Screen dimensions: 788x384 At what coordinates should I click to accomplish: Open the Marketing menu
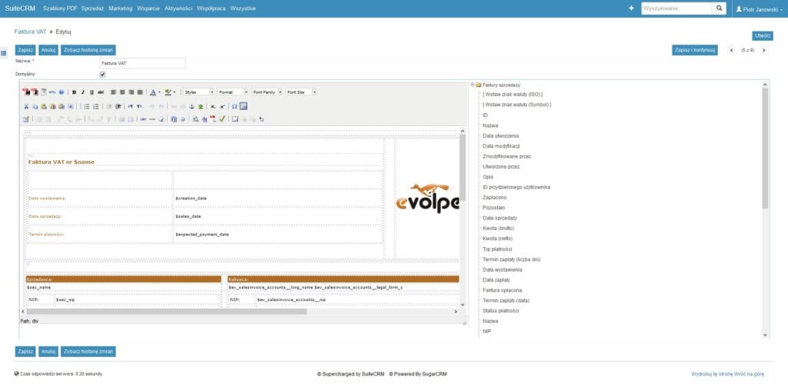click(x=120, y=8)
